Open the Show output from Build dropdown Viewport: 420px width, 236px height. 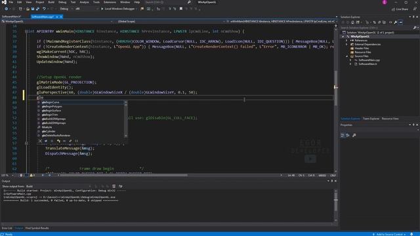[x=58, y=186]
